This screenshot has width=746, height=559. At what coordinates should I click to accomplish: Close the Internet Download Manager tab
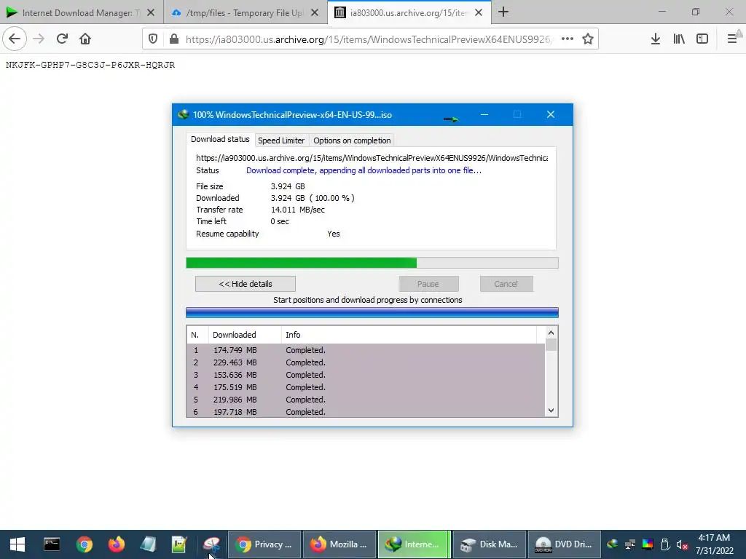coord(150,13)
